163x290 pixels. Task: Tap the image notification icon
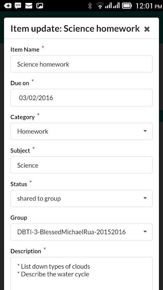coord(39,6)
